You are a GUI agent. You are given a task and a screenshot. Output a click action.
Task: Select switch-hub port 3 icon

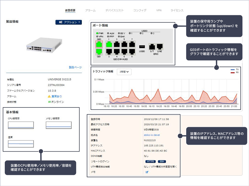[117, 44]
